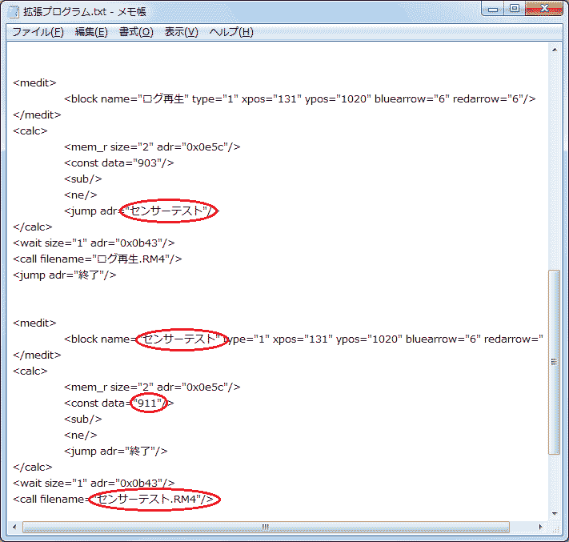The image size is (569, 542).
Task: Open the ファイル(F) menu
Action: point(38,32)
